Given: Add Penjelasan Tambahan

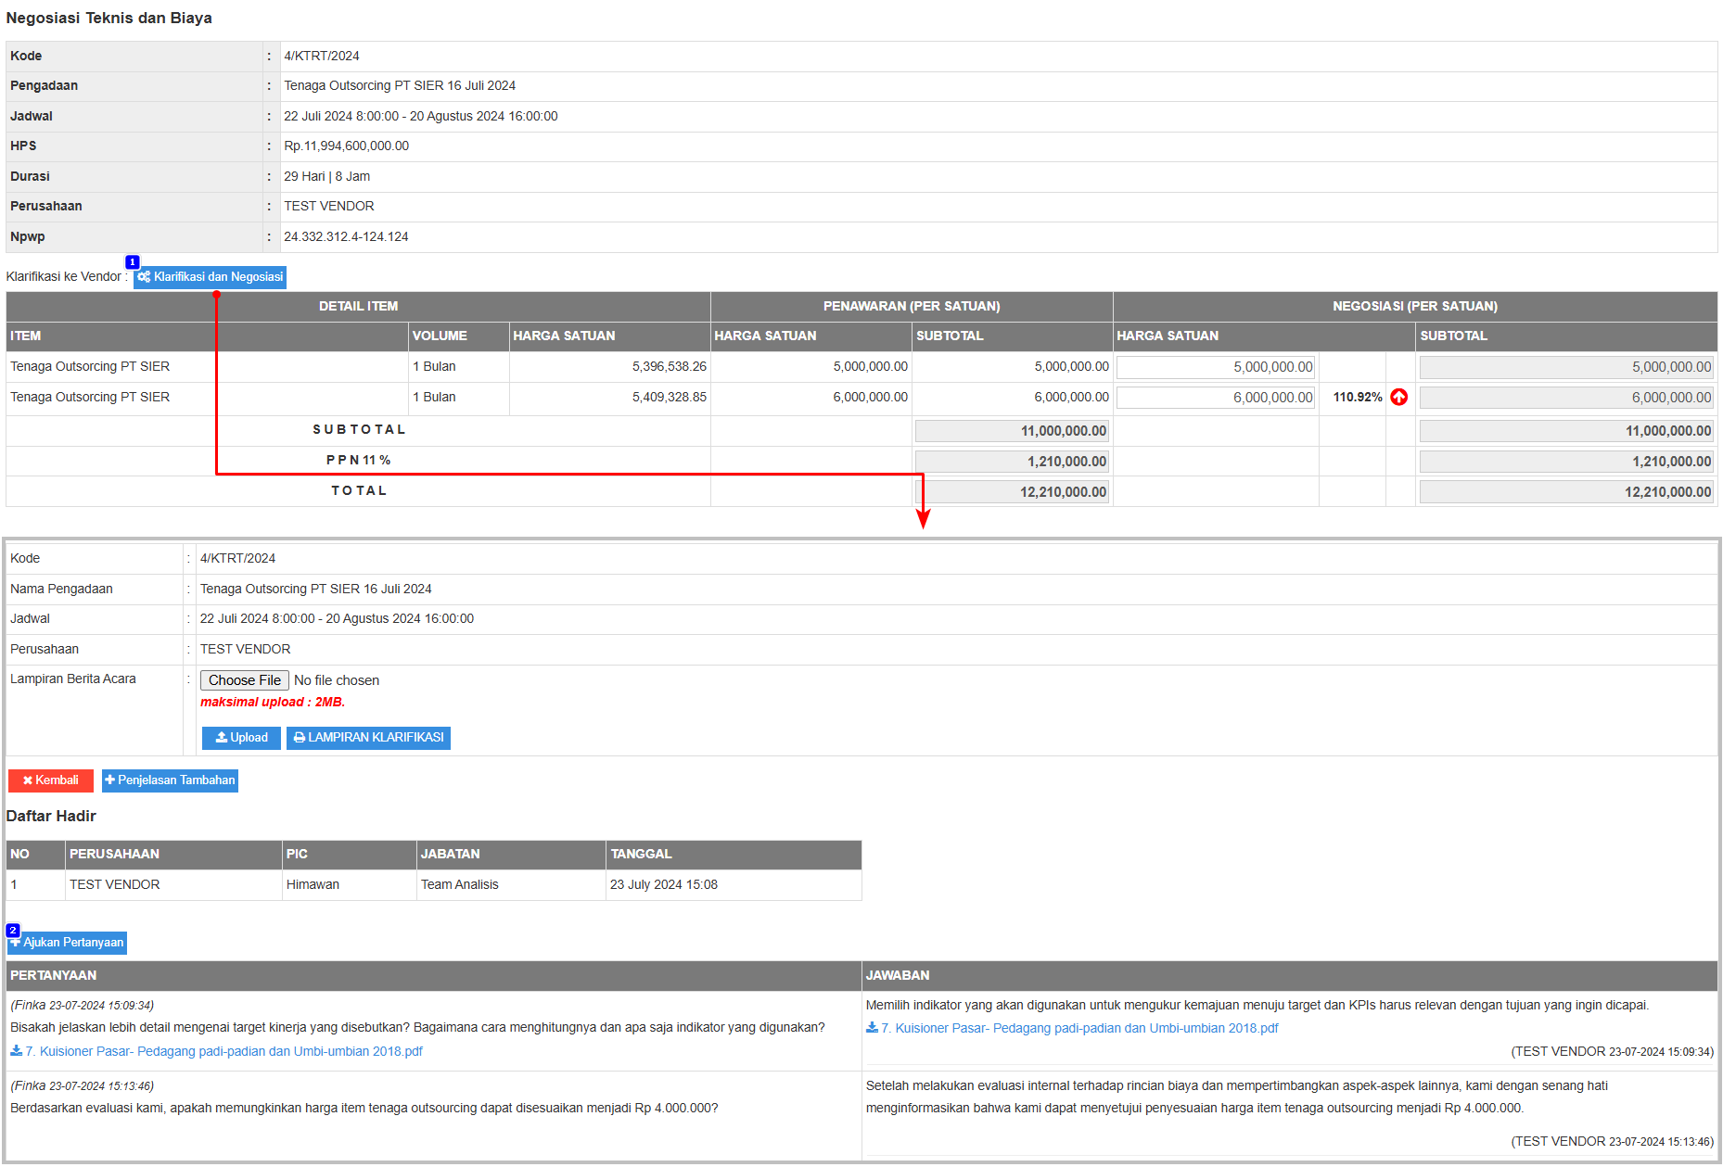Looking at the screenshot, I should [170, 780].
